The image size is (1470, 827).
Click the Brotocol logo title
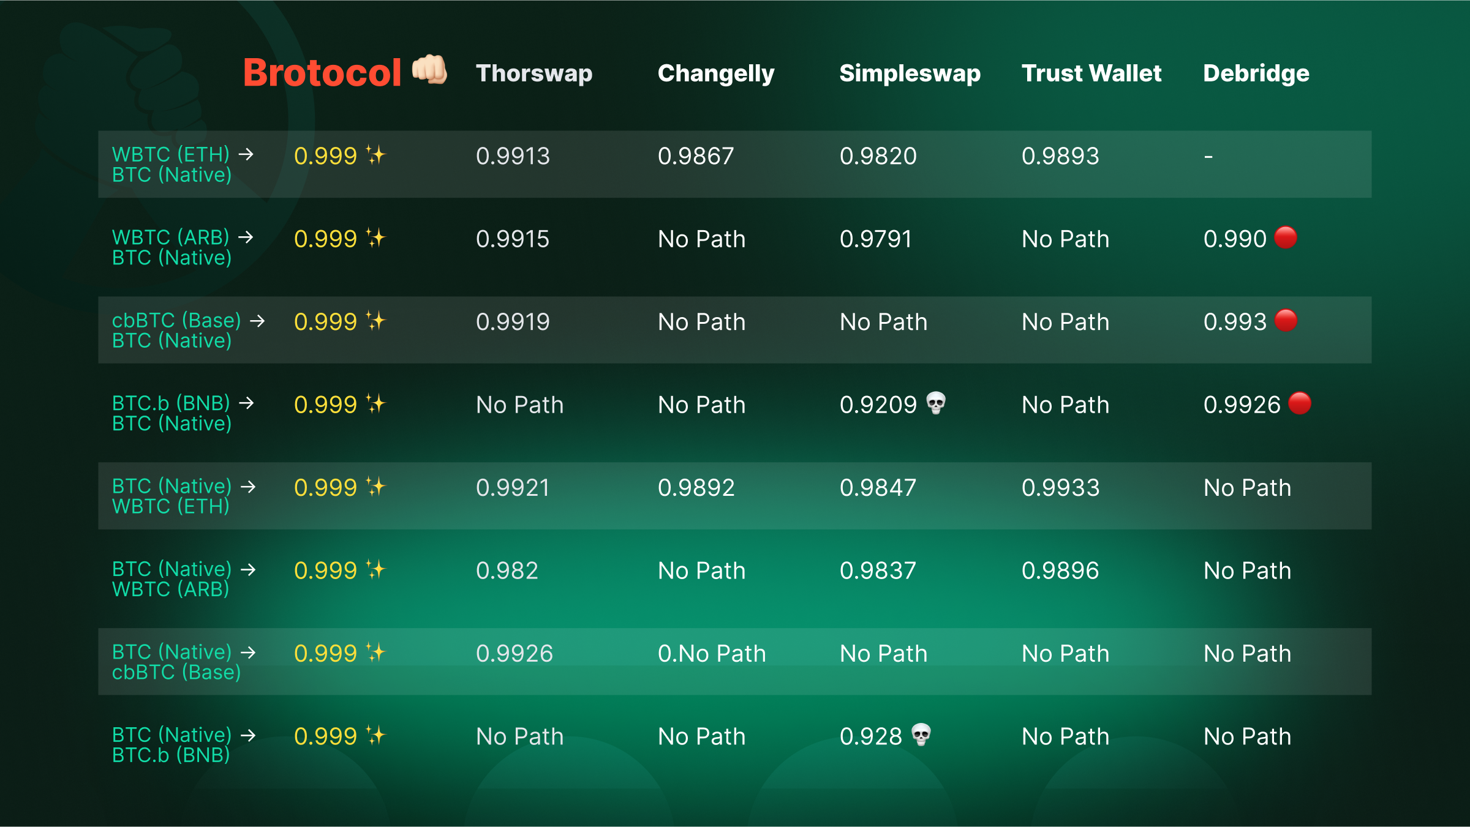322,73
